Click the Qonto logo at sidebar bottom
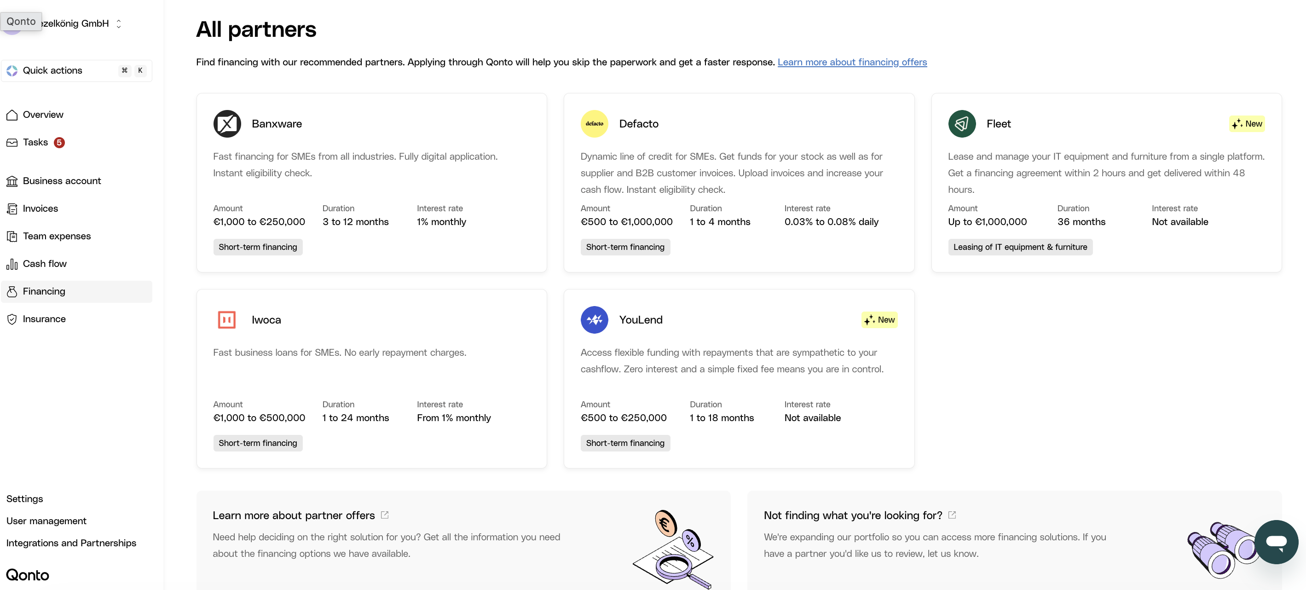Image resolution: width=1306 pixels, height=590 pixels. click(27, 575)
